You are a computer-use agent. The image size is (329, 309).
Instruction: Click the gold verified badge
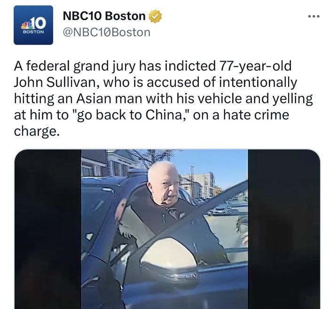point(155,16)
